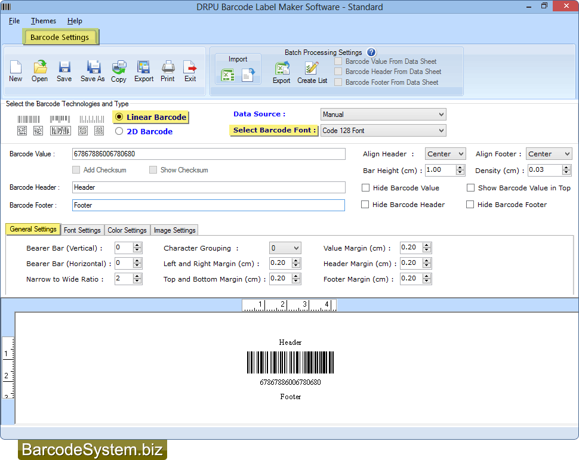Toggle Add Checksum checkbox
The height and width of the screenshot is (460, 579).
click(76, 170)
